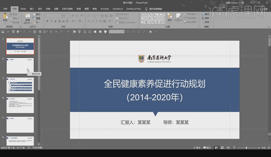This screenshot has height=157, width=271.
Task: Select the right arrow shape in gallery
Action: click(157, 18)
